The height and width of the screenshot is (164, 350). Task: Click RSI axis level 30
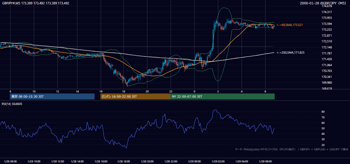[x=323, y=139]
